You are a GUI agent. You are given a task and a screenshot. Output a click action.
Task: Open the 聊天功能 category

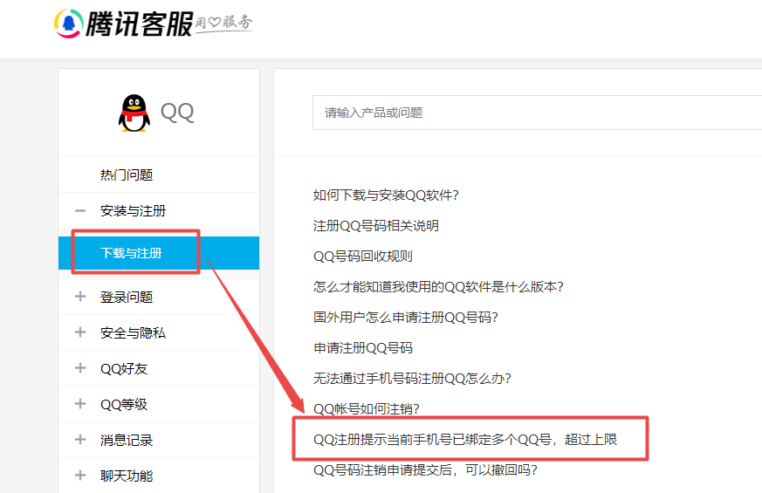(127, 476)
